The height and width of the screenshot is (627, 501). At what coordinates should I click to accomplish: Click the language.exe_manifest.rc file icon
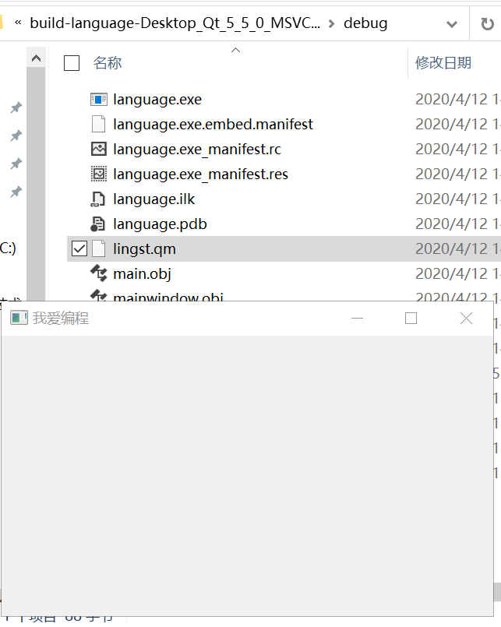[99, 149]
